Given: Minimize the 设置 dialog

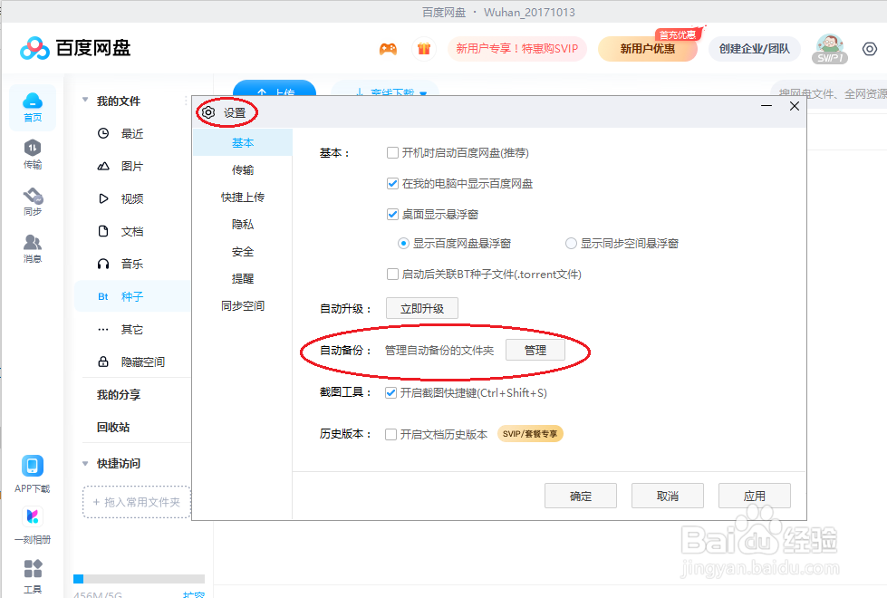Looking at the screenshot, I should coord(766,106).
